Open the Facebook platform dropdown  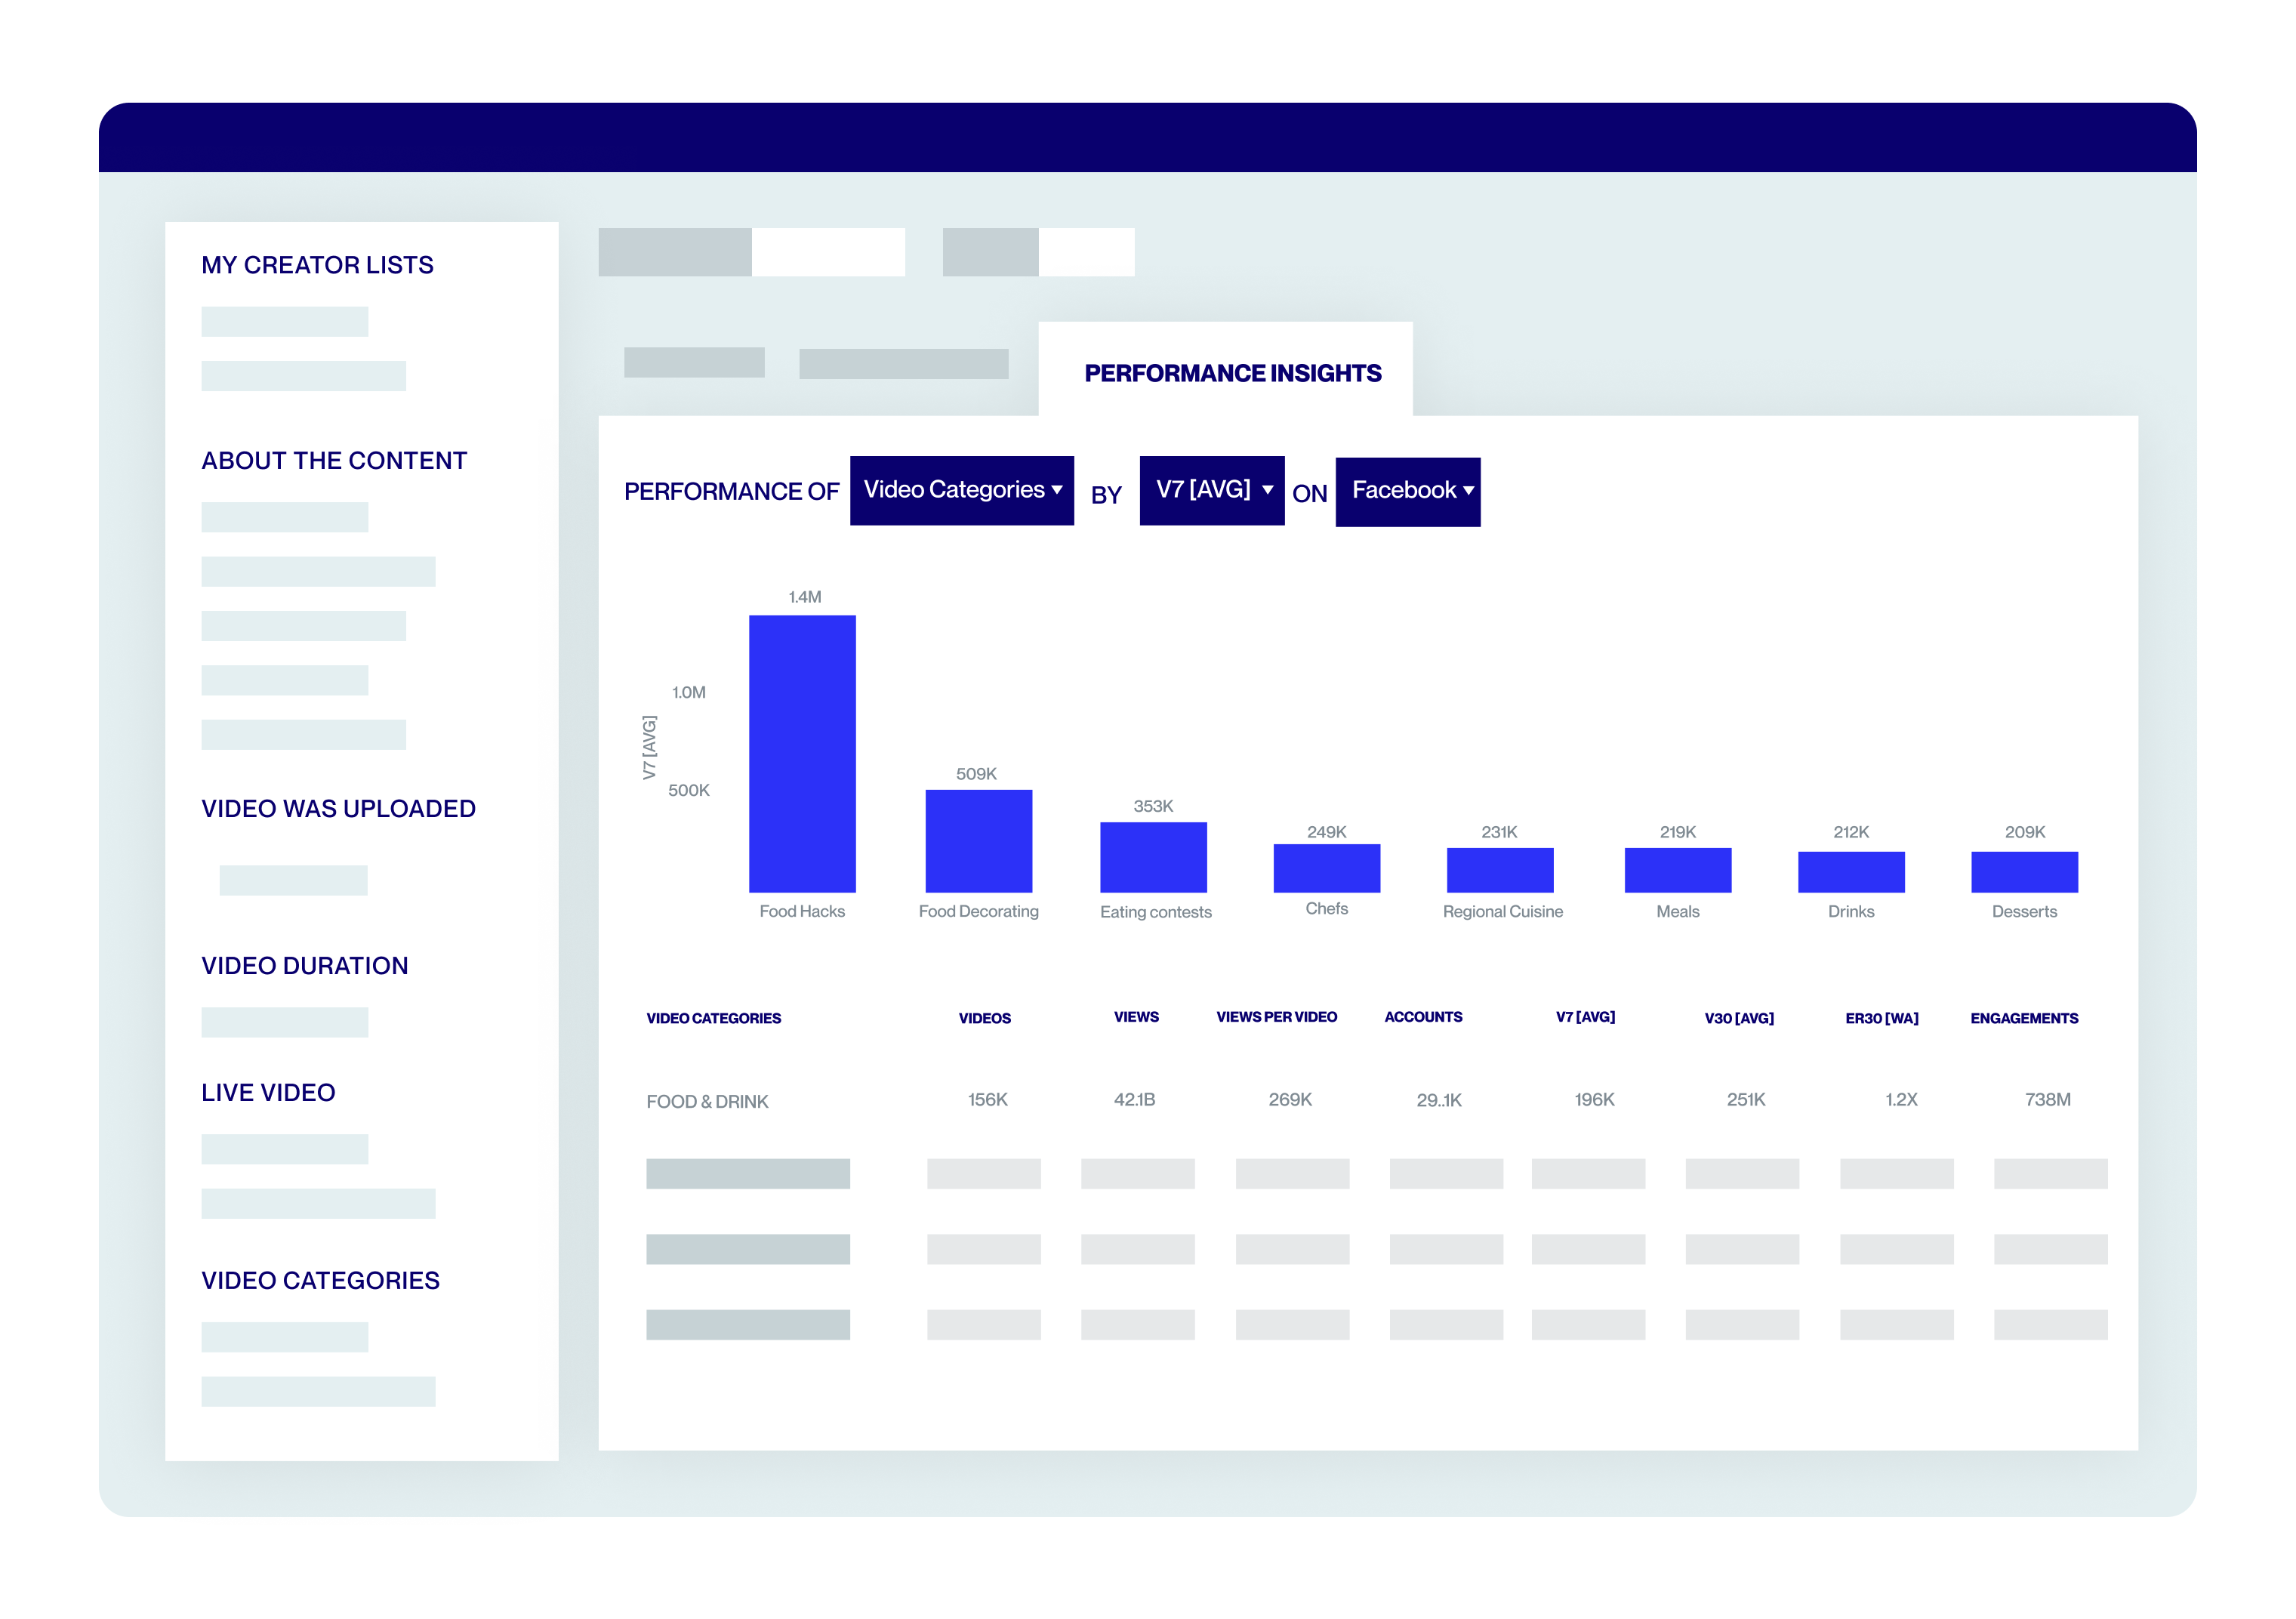click(x=1407, y=491)
